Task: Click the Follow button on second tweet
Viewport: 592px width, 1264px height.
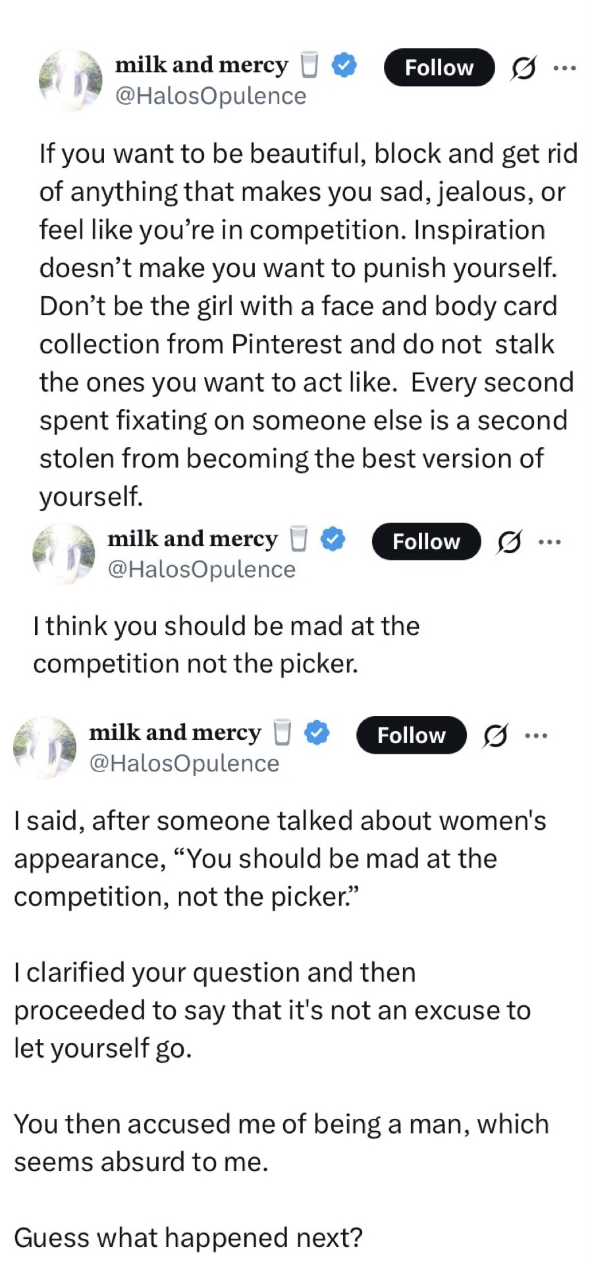Action: [426, 541]
